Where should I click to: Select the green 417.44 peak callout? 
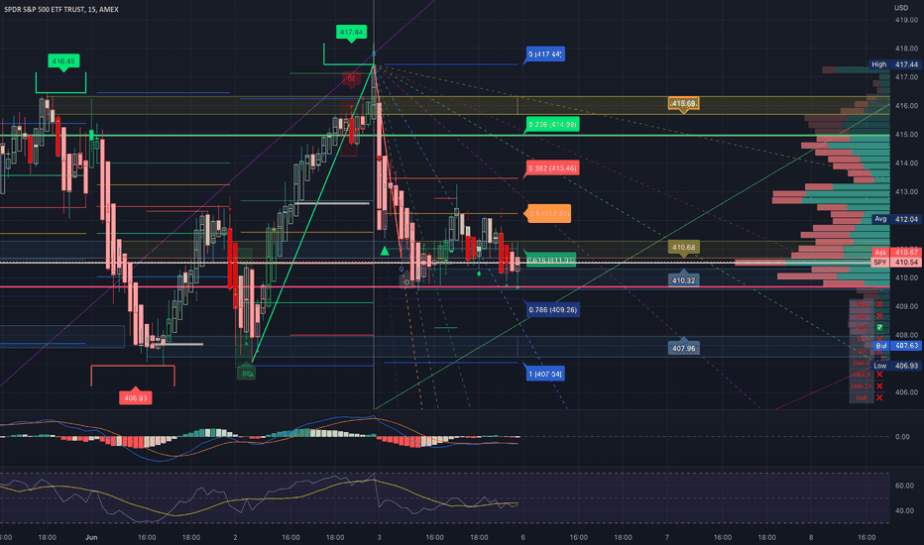(x=351, y=33)
